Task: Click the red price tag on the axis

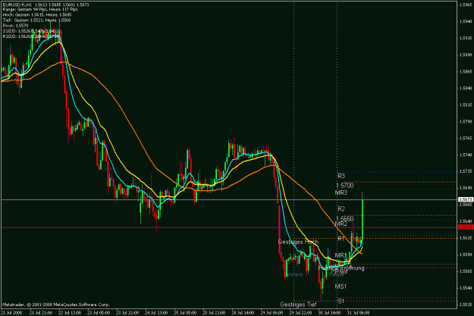Action: tap(466, 227)
